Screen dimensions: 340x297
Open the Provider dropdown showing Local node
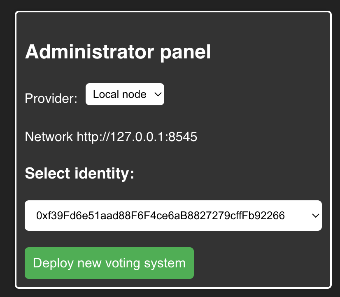click(x=125, y=94)
